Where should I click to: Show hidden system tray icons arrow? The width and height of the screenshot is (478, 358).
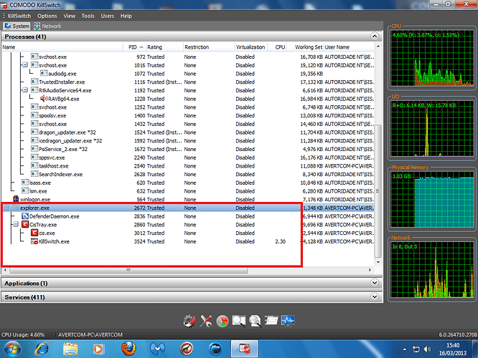[405, 349]
